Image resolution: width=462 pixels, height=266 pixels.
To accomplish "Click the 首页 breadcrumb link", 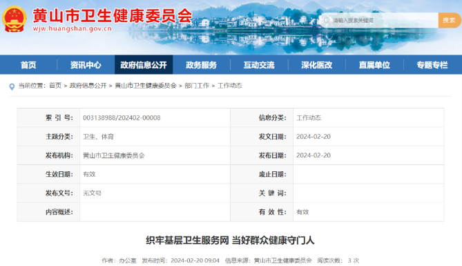I will (55, 86).
